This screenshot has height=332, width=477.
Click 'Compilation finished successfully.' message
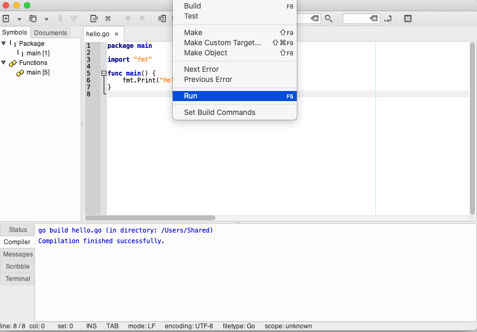point(101,241)
